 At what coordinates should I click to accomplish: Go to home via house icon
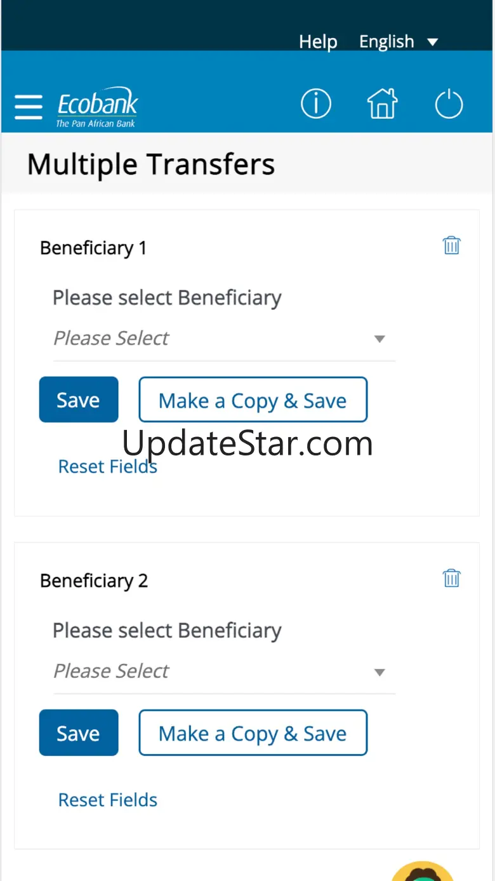tap(382, 104)
